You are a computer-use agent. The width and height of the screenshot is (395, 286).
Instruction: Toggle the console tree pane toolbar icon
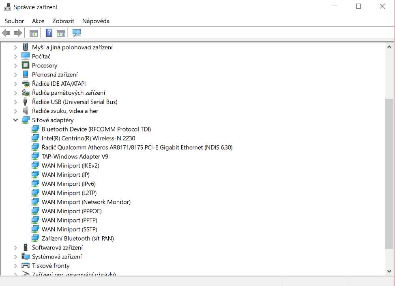(x=34, y=33)
